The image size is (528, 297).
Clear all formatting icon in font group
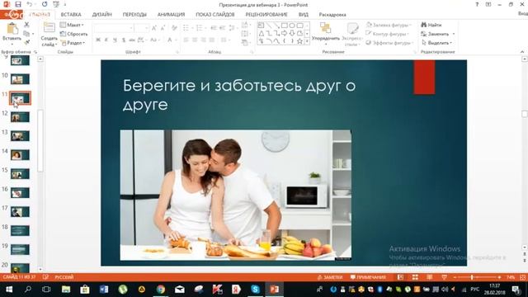174,28
